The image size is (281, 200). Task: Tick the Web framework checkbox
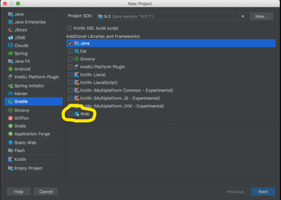tap(70, 114)
